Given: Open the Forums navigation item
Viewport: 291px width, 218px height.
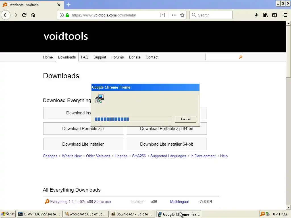Looking at the screenshot, I should [x=117, y=57].
